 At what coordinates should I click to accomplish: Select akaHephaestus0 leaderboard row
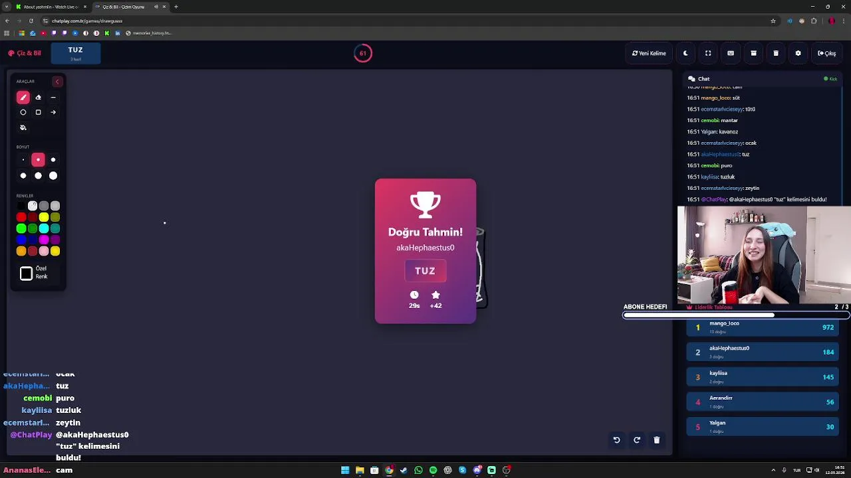point(763,352)
